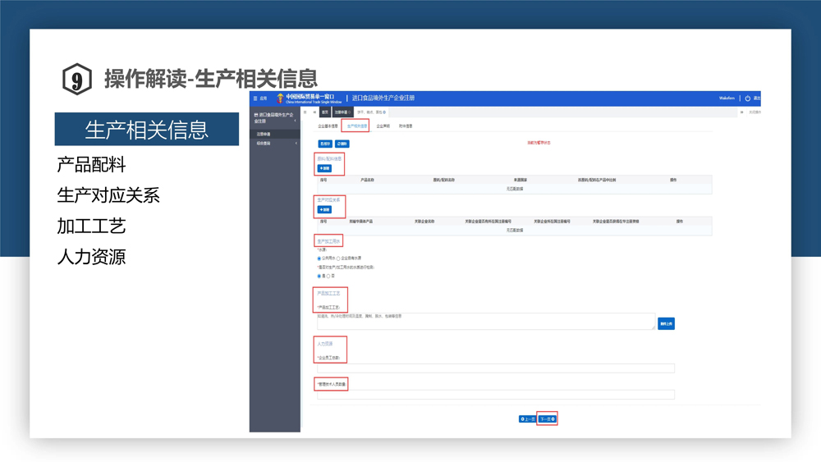Click the 新增 button under 生产对应关系
This screenshot has height=462, width=821.
[x=324, y=209]
